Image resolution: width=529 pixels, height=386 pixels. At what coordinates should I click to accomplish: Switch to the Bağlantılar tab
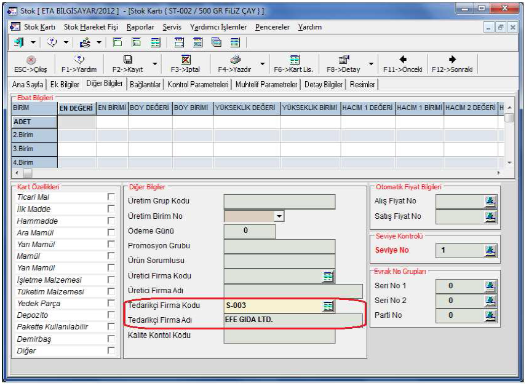pos(146,84)
